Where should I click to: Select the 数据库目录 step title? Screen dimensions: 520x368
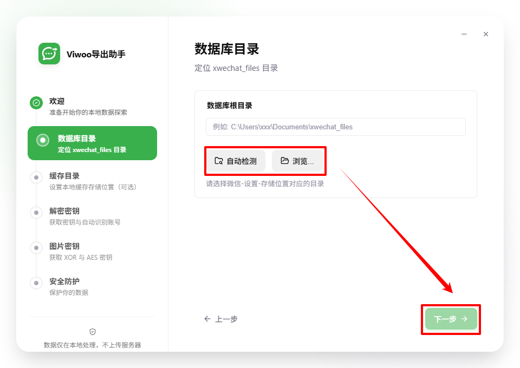pos(76,139)
